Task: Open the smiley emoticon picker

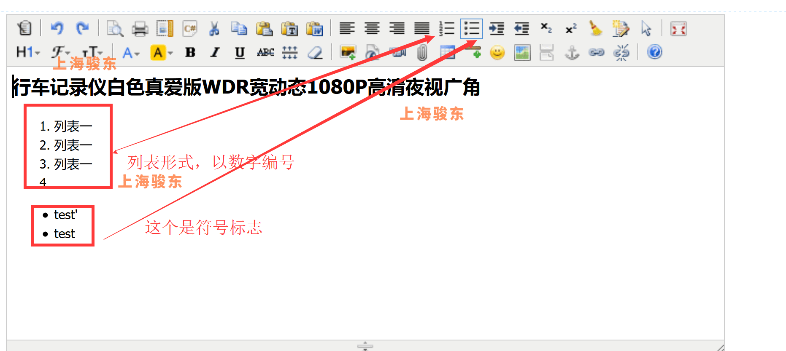Action: coord(497,53)
